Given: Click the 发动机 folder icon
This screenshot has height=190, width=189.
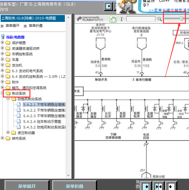Looking at the screenshot, I should (x=8, y=65).
